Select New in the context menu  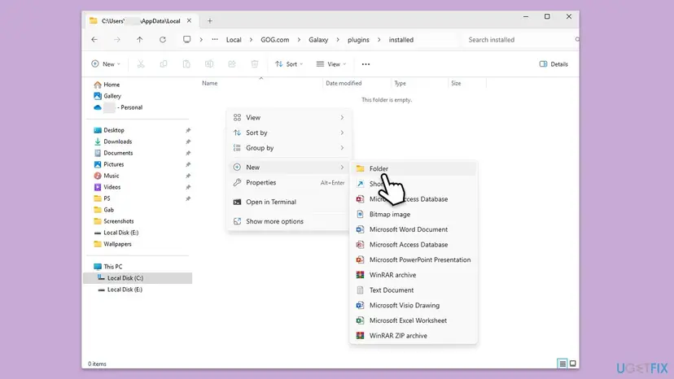(288, 168)
